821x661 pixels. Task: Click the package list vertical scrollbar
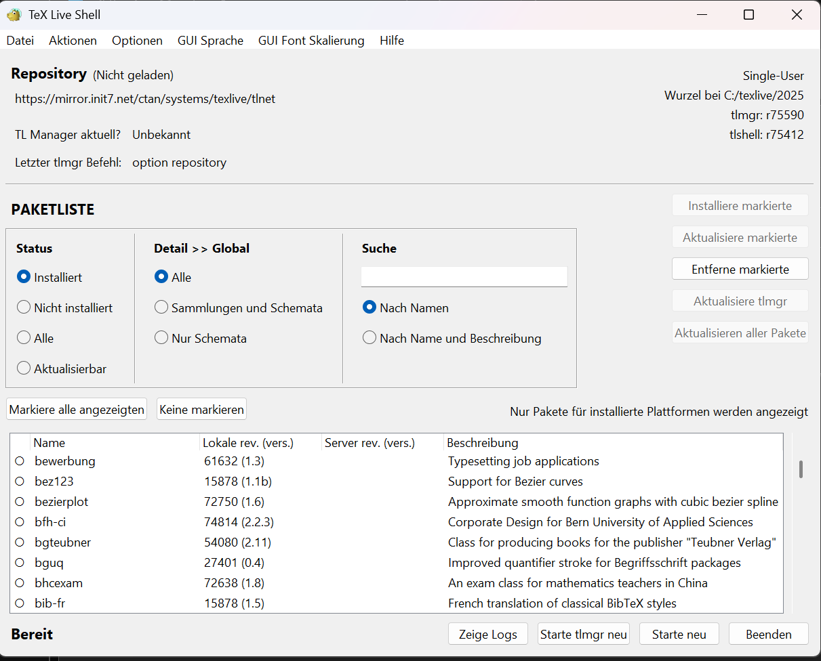point(801,469)
